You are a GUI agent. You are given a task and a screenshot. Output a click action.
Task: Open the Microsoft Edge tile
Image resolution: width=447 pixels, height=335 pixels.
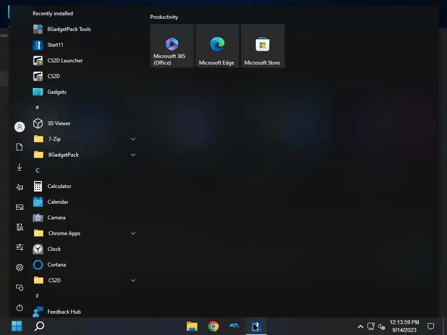pyautogui.click(x=217, y=46)
